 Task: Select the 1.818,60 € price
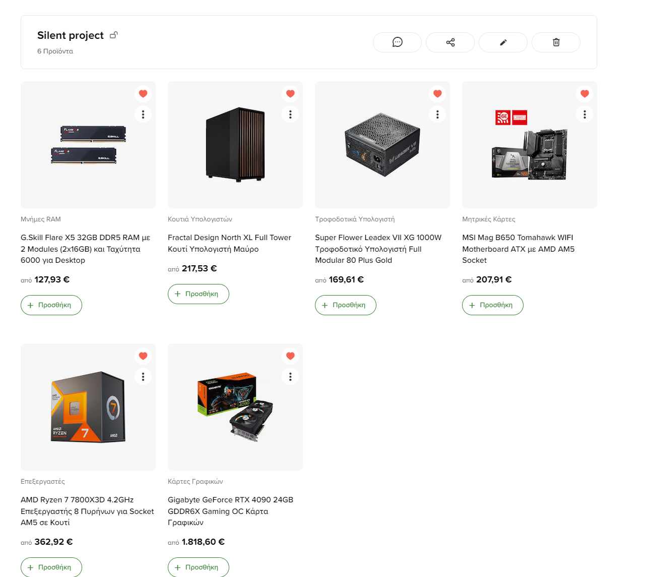tap(203, 542)
